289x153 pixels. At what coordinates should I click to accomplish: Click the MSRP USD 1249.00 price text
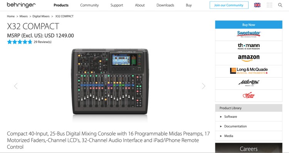(x=40, y=36)
